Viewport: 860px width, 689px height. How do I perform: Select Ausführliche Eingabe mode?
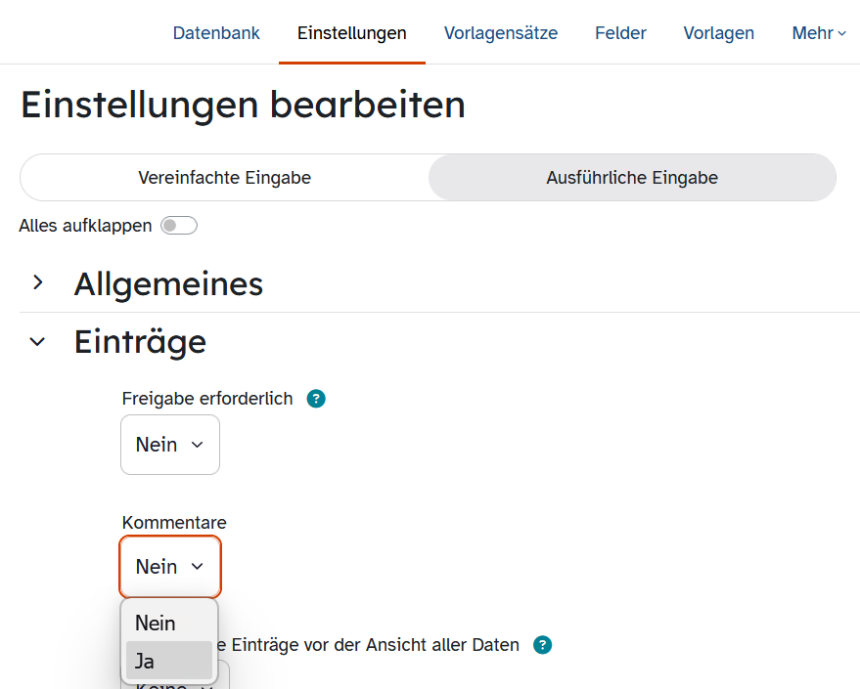pos(632,178)
